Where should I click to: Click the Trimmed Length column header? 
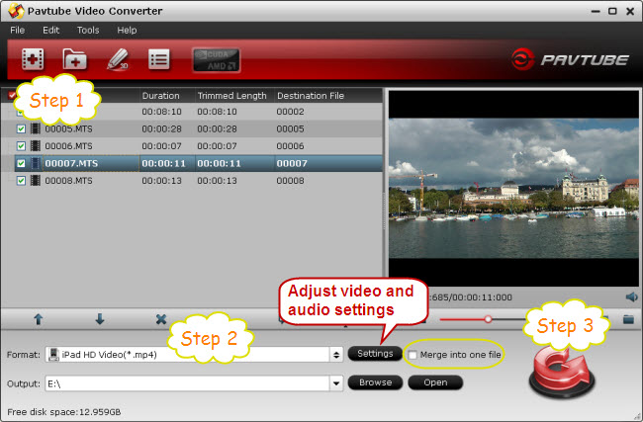point(231,96)
